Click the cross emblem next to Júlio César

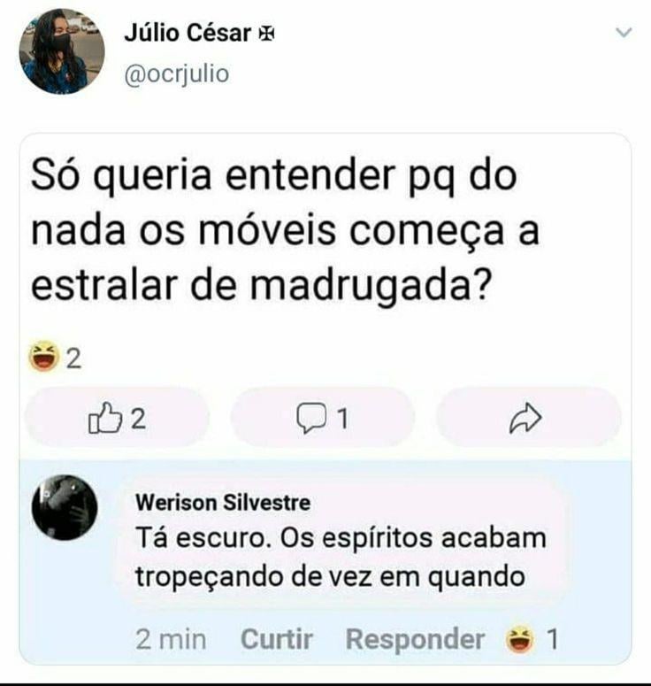pos(266,34)
